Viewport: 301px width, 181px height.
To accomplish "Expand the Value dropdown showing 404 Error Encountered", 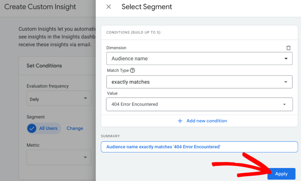I will (x=199, y=104).
